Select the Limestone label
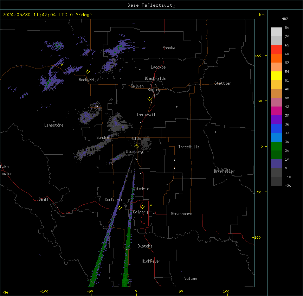303x296 pixels. (54, 125)
